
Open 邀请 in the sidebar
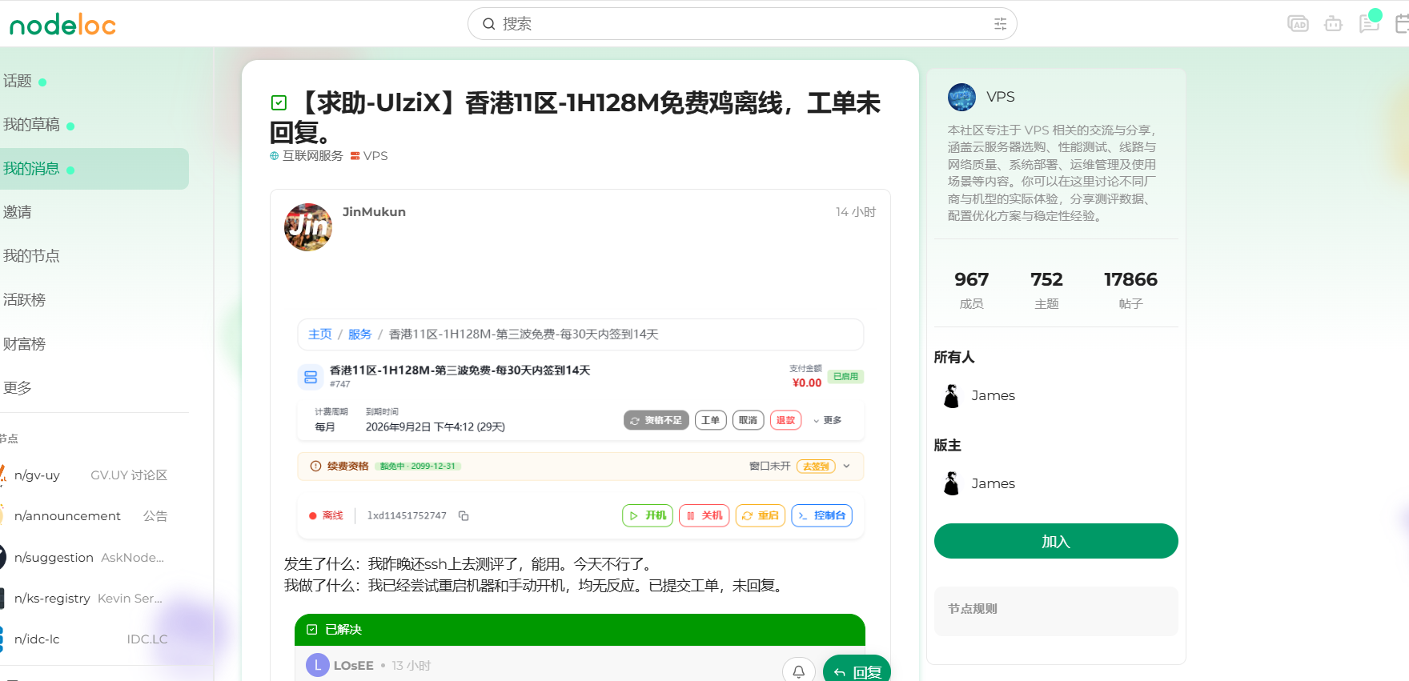pos(18,212)
